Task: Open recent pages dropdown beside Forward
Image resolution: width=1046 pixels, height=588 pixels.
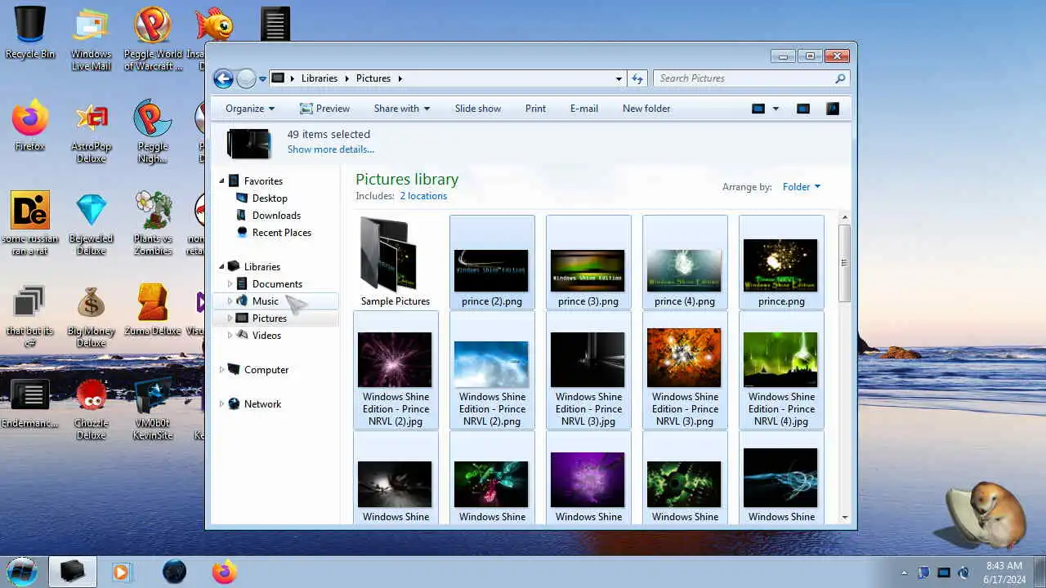Action: coord(262,79)
